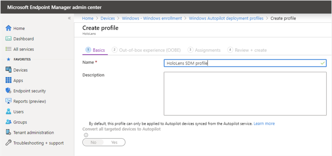This screenshot has width=332, height=156.
Task: Select Yes for convert targeted devices
Action: tap(114, 142)
